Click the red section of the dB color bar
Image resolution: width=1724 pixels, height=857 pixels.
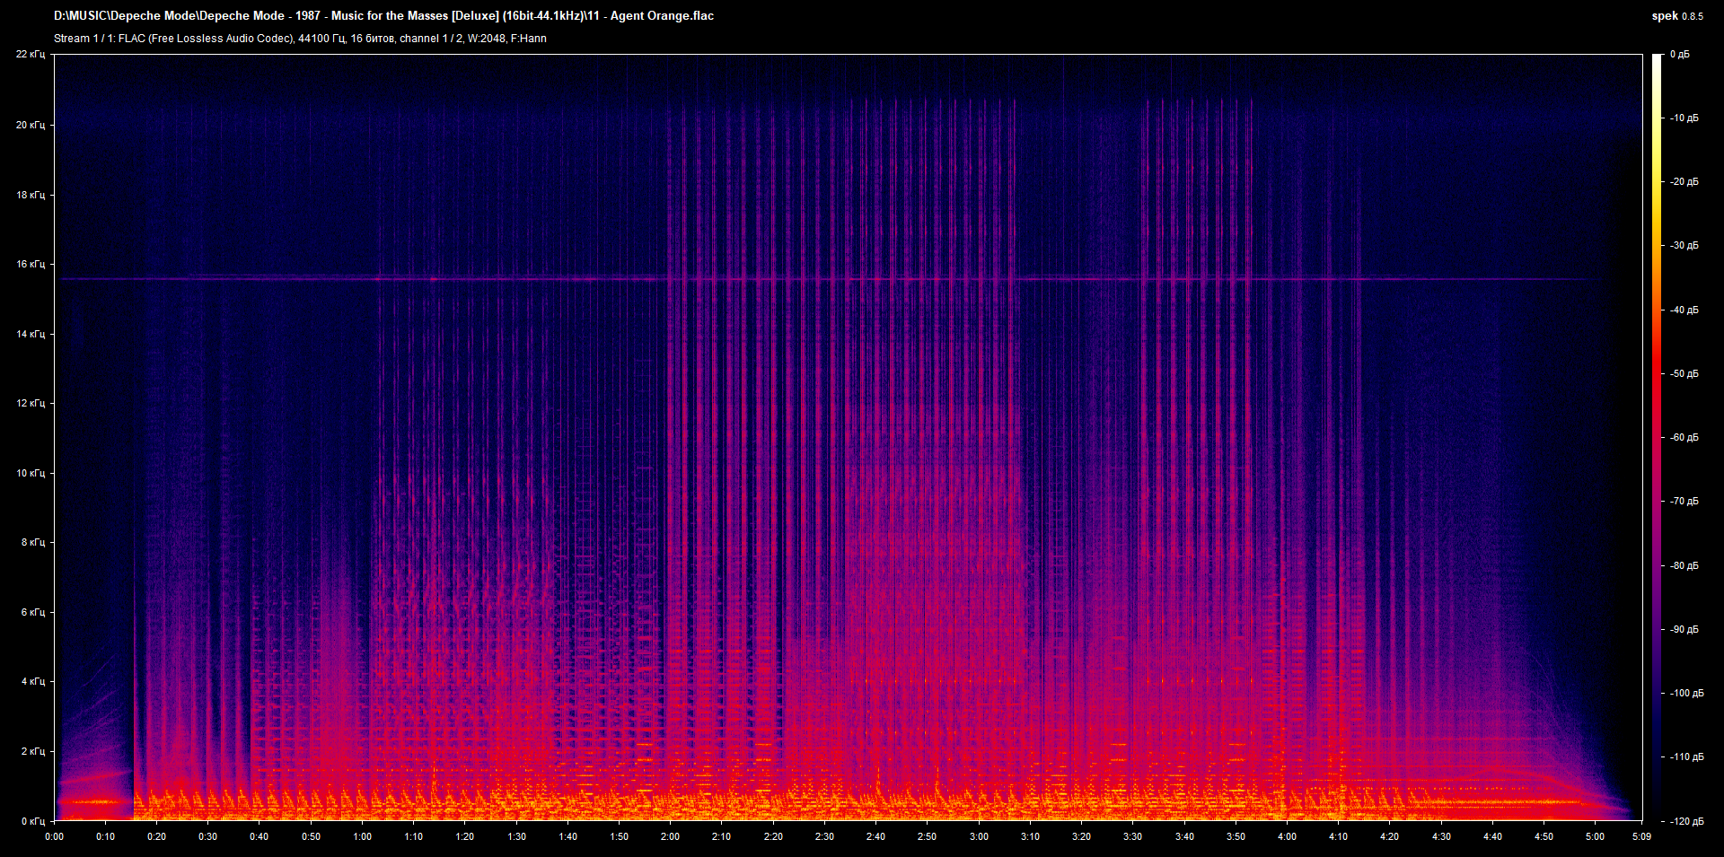click(1657, 377)
